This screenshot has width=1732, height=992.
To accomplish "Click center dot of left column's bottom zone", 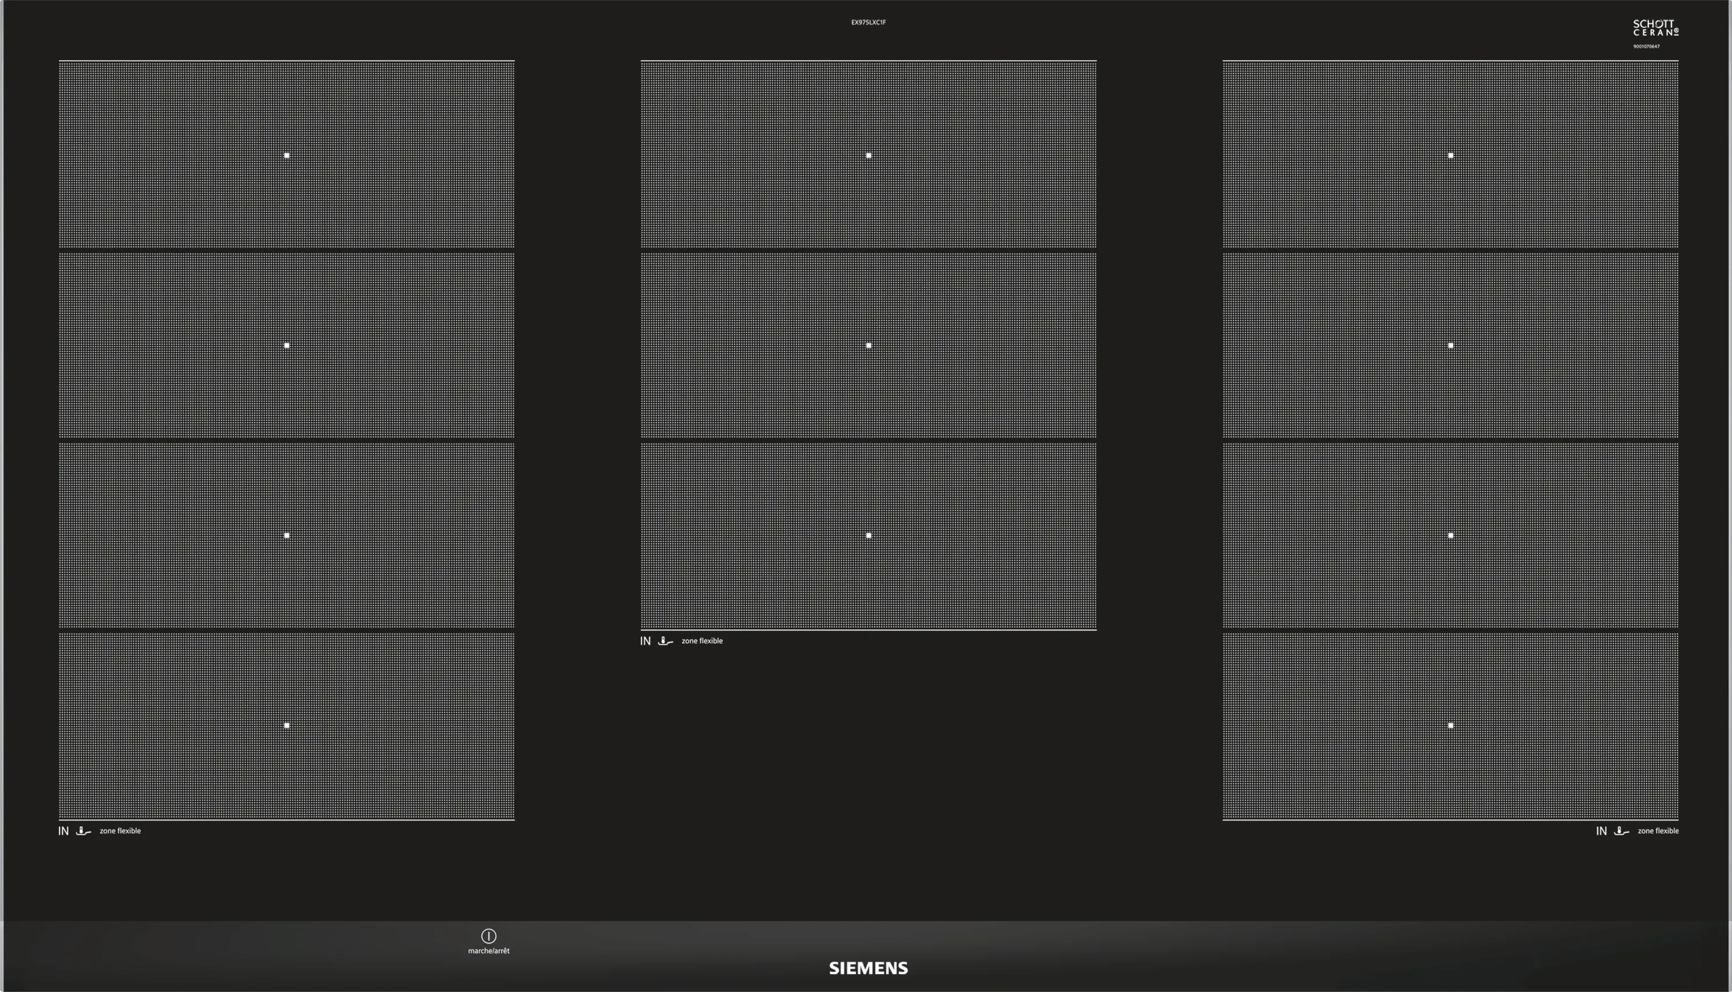I will click(287, 726).
